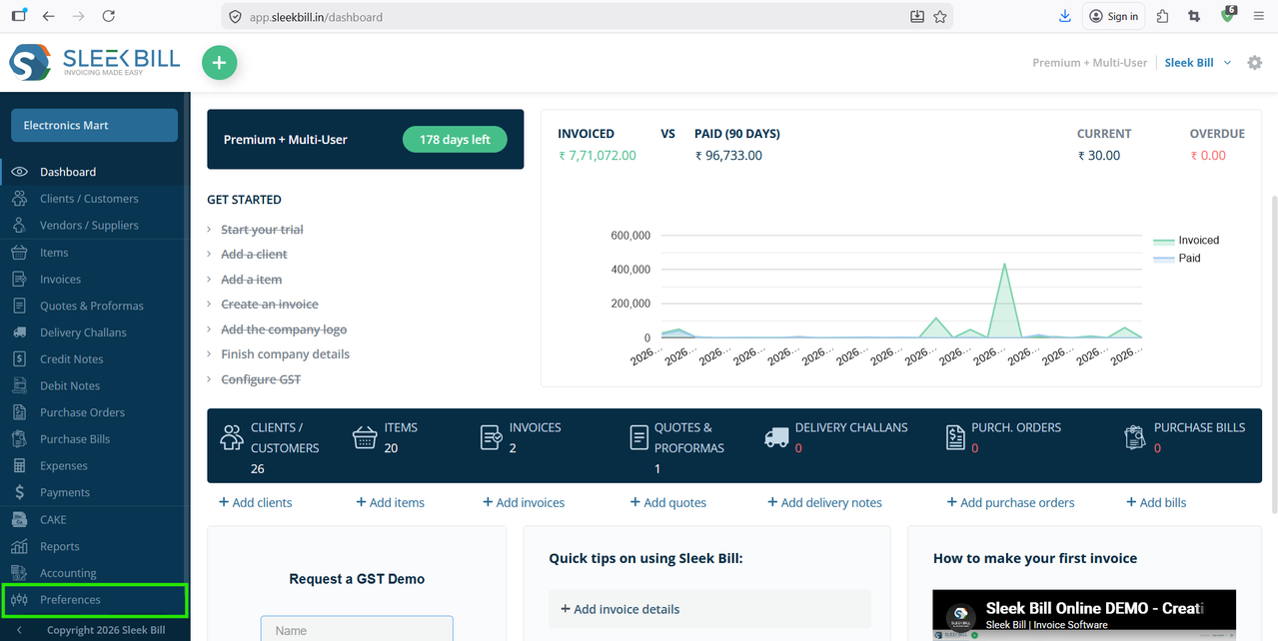Expand the Configure GST step
The image size is (1278, 641).
(261, 379)
